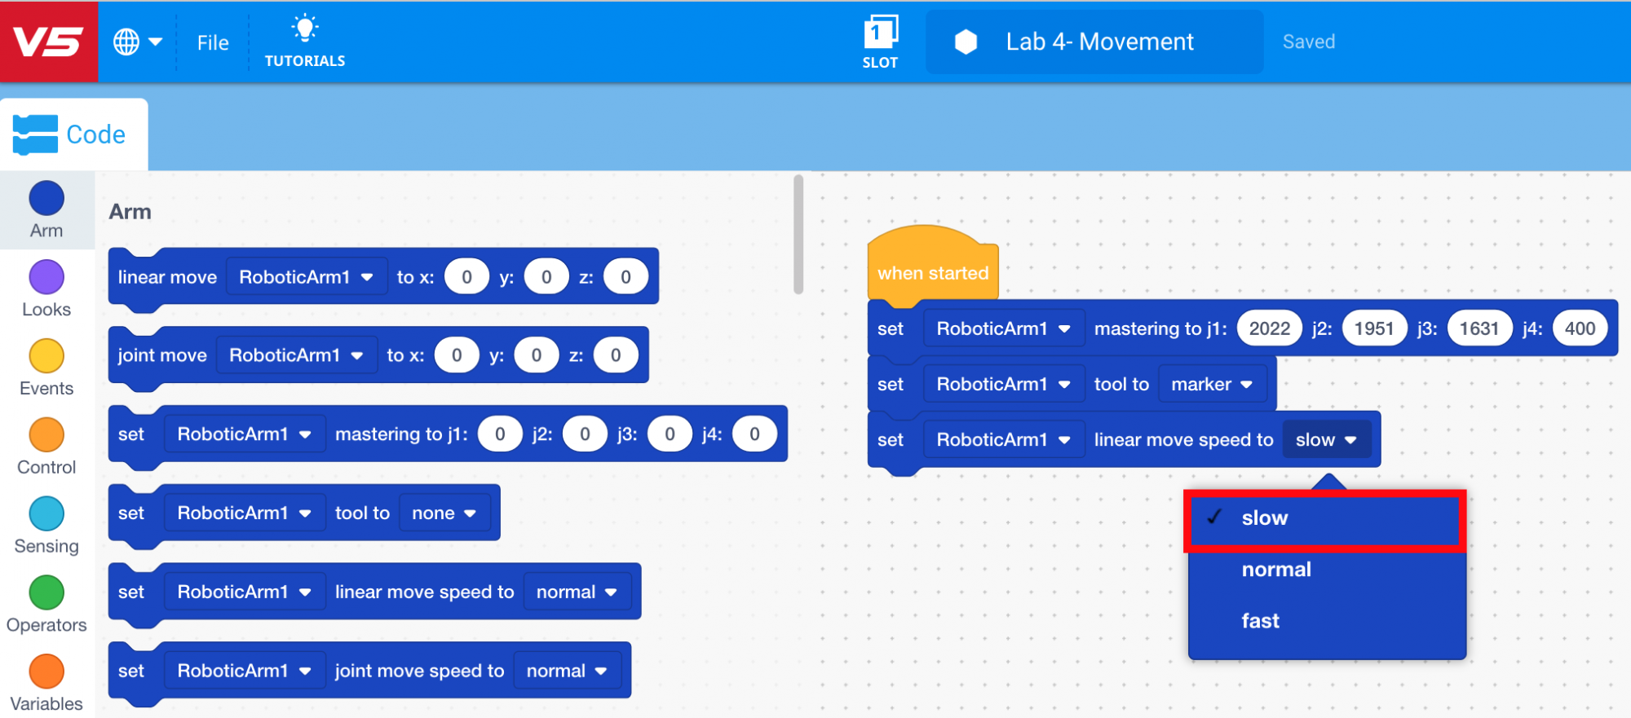
Task: Pick fast from the speed options
Action: point(1260,621)
